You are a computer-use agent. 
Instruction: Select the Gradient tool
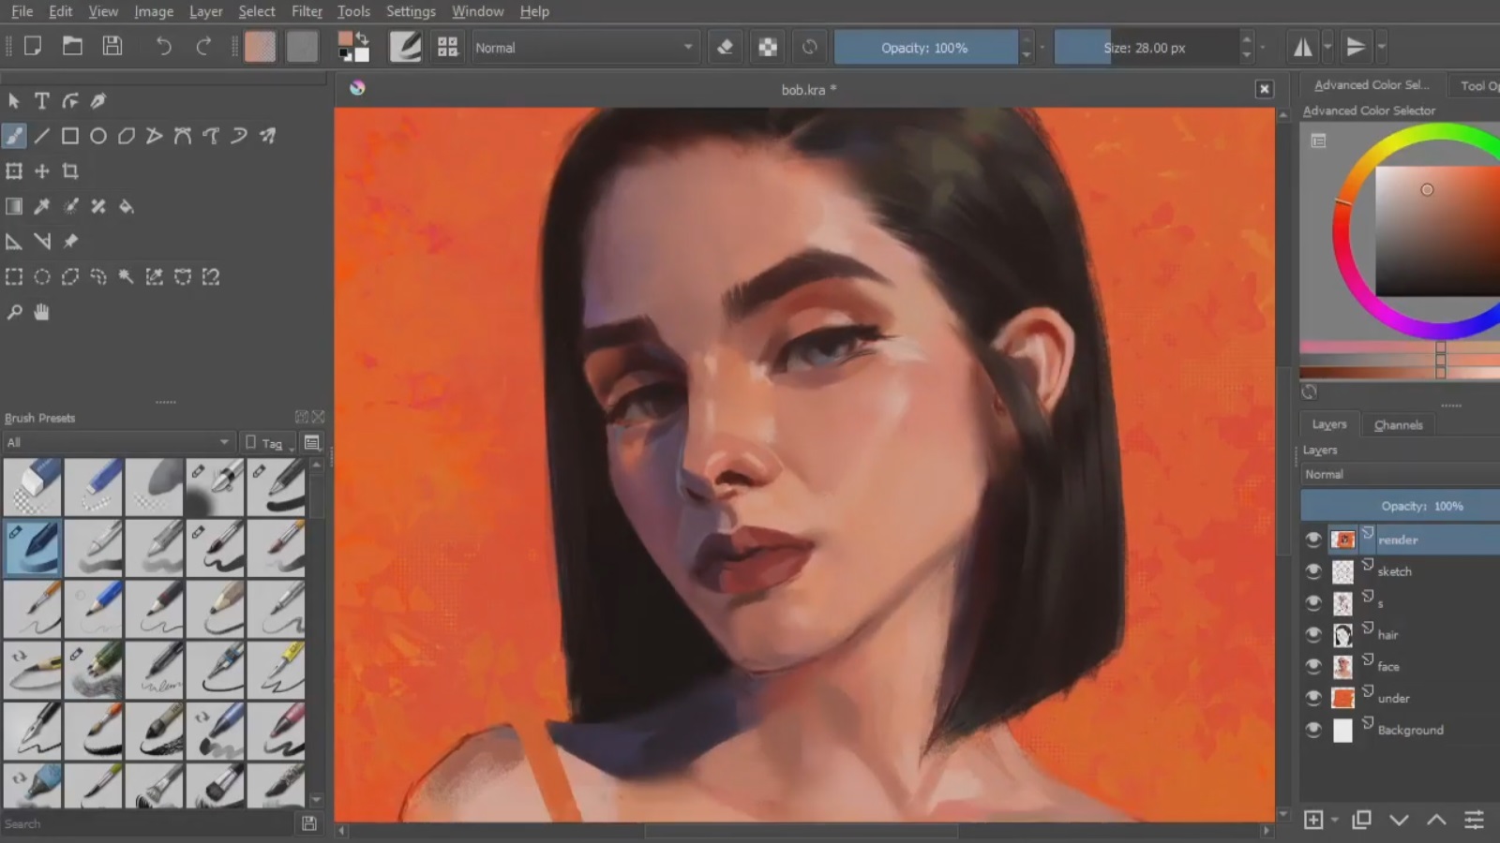point(14,206)
